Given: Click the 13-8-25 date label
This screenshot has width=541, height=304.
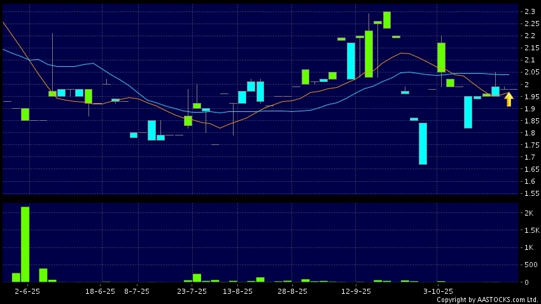Looking at the screenshot, I should [x=238, y=291].
